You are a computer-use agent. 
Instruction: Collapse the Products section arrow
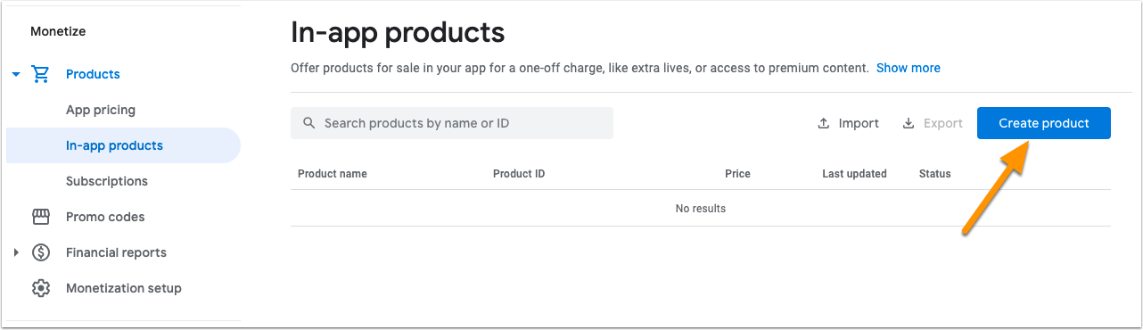(16, 74)
